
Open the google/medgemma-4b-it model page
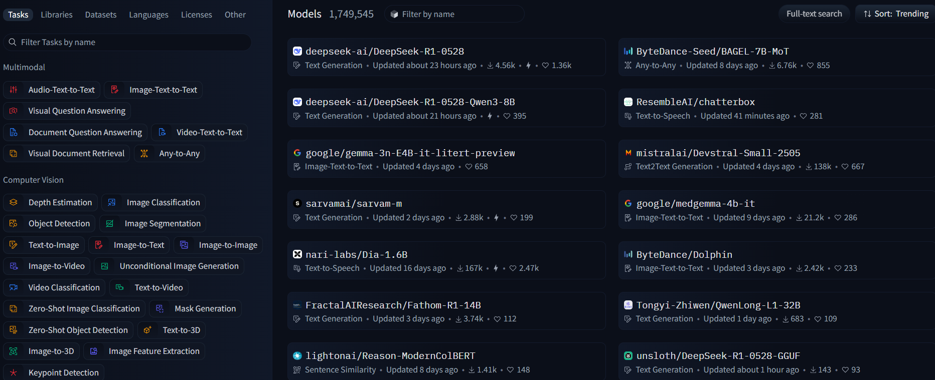776,209
